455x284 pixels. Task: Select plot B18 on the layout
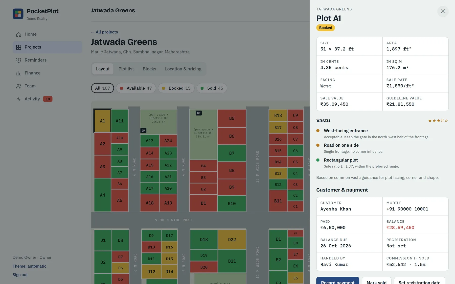click(278, 115)
